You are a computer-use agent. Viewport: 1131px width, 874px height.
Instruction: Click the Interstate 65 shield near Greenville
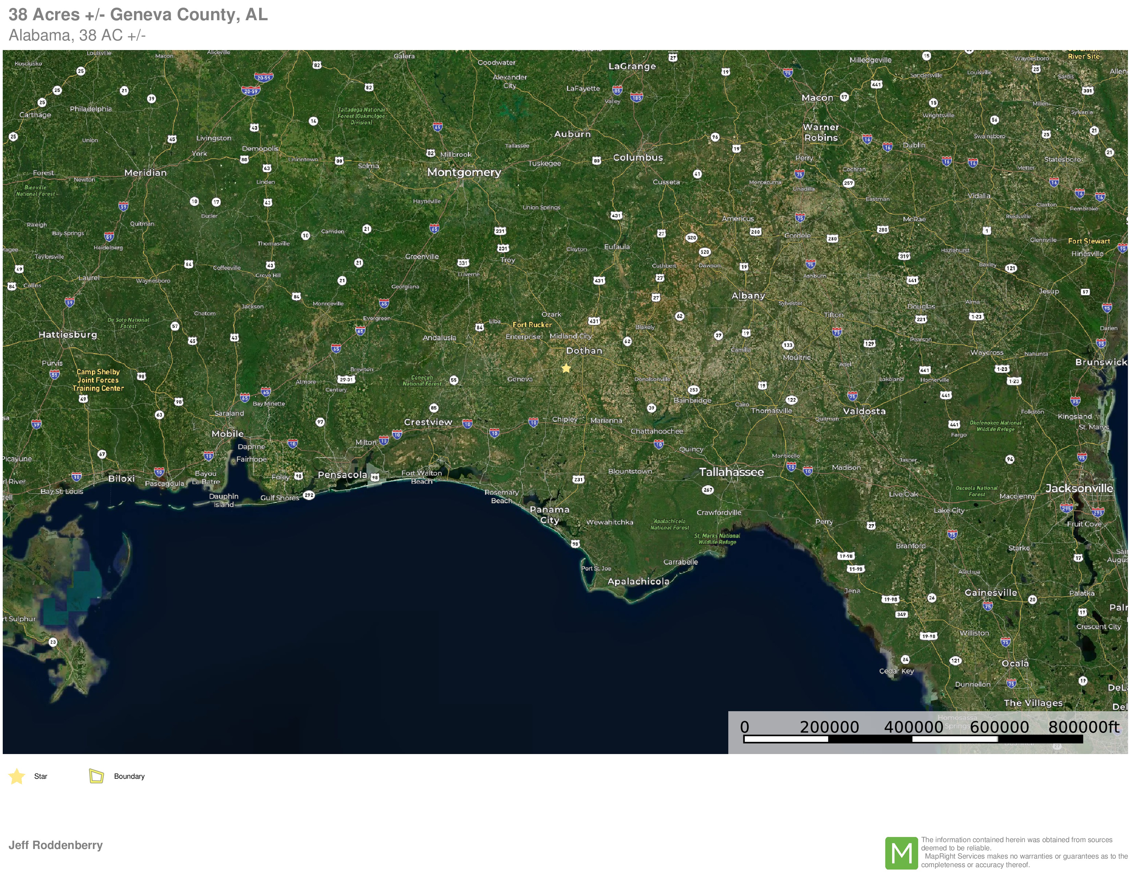[434, 228]
